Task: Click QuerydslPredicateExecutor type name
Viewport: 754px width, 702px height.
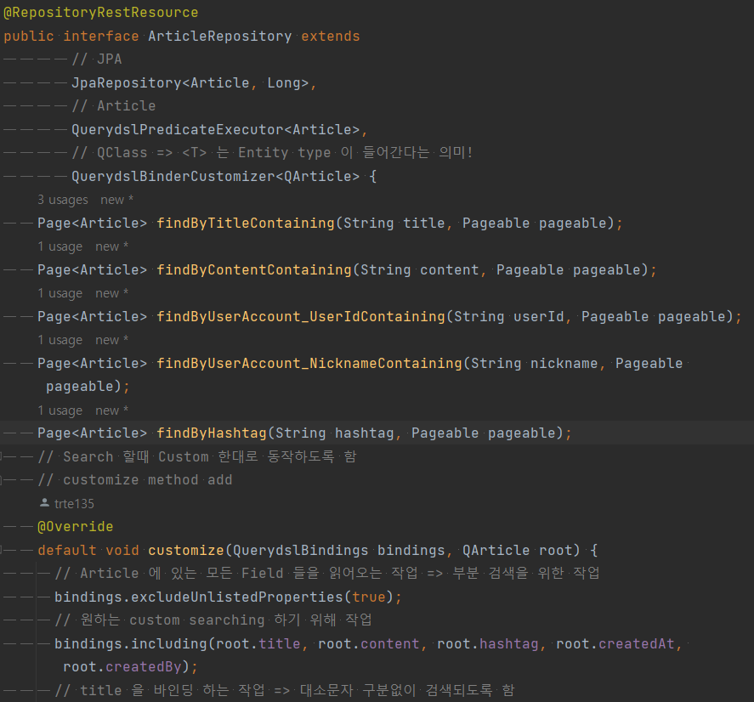Action: [178, 129]
